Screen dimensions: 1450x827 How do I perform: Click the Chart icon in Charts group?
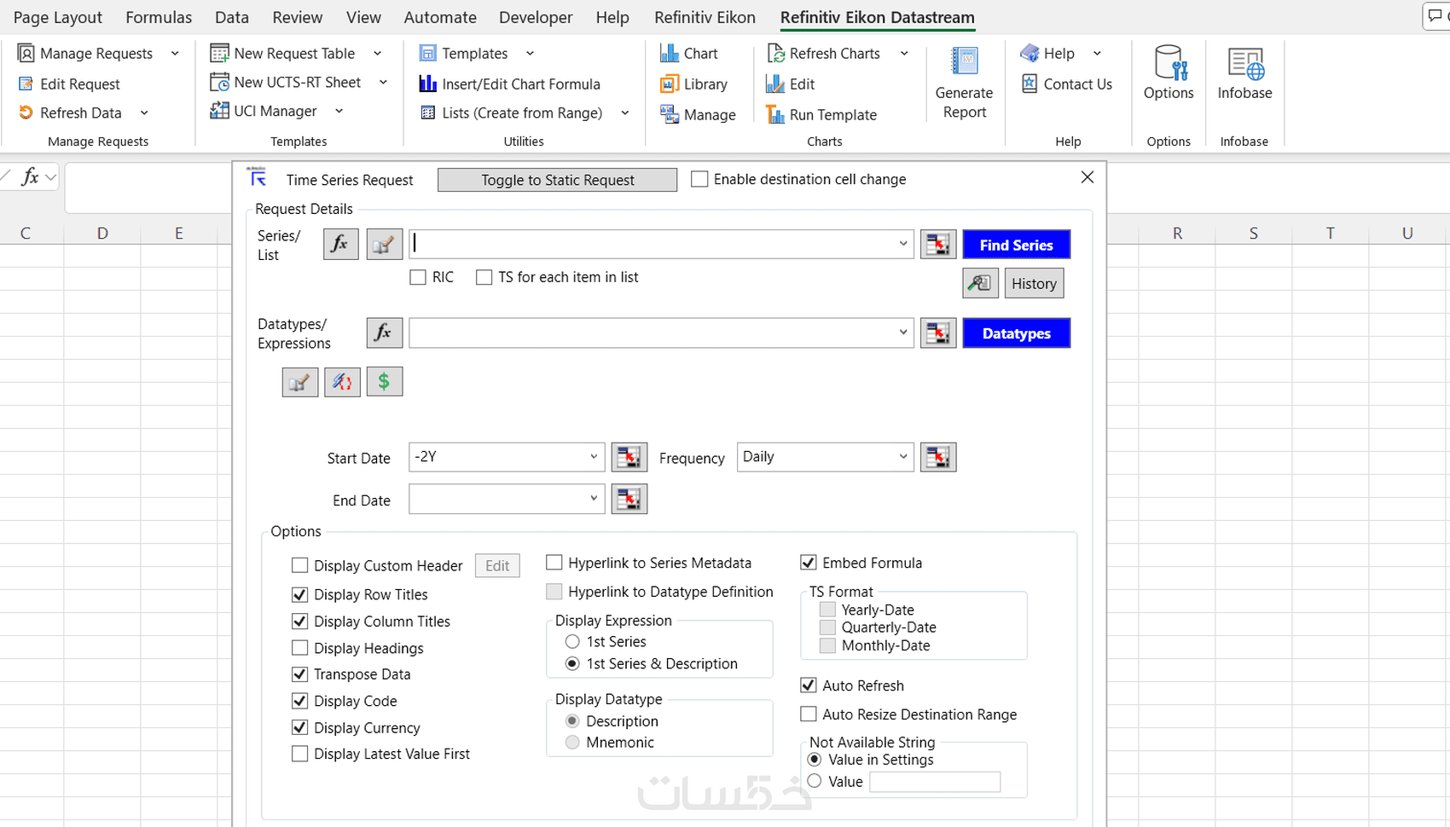click(670, 54)
